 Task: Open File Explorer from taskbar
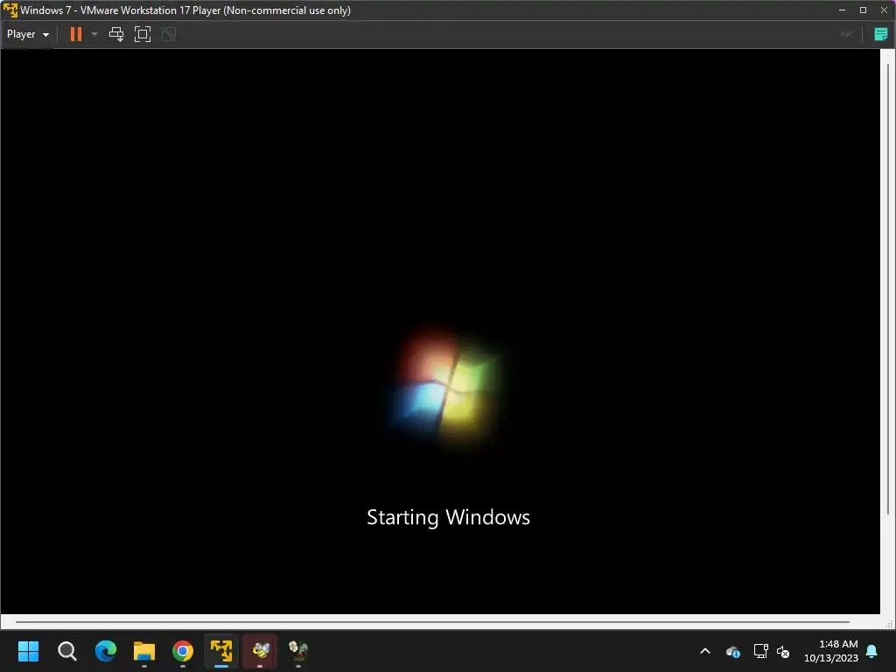coord(144,651)
